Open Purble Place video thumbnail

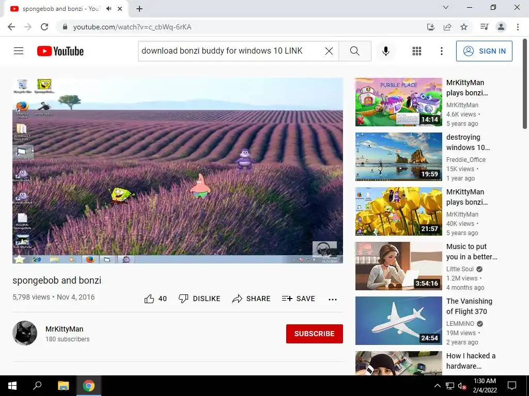coord(398,102)
